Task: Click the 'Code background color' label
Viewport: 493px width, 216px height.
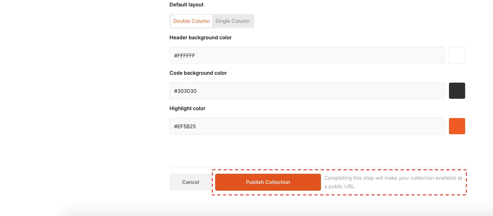Action: pyautogui.click(x=198, y=73)
